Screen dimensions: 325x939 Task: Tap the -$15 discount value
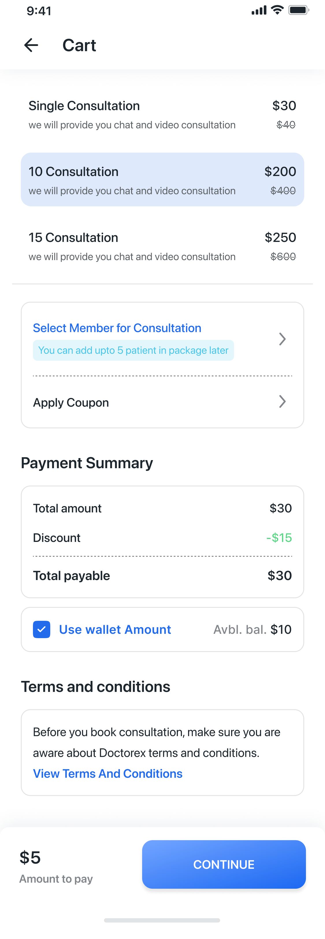[279, 538]
